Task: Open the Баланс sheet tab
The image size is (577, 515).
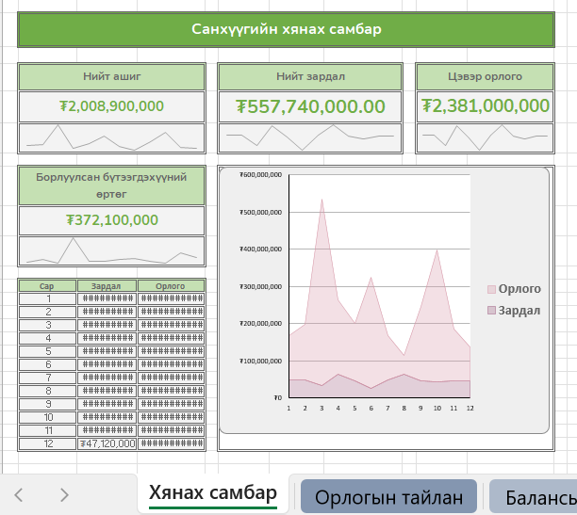Action: (536, 496)
